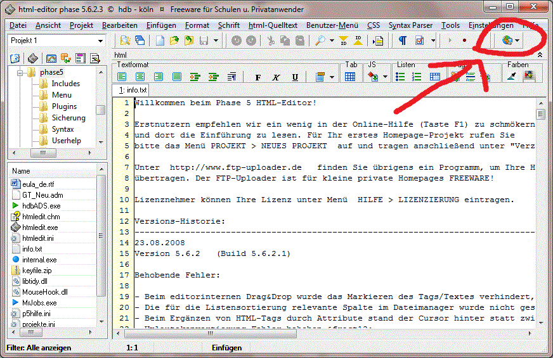The height and width of the screenshot is (358, 553).
Task: Click the open file folder icon
Action: (x=174, y=41)
